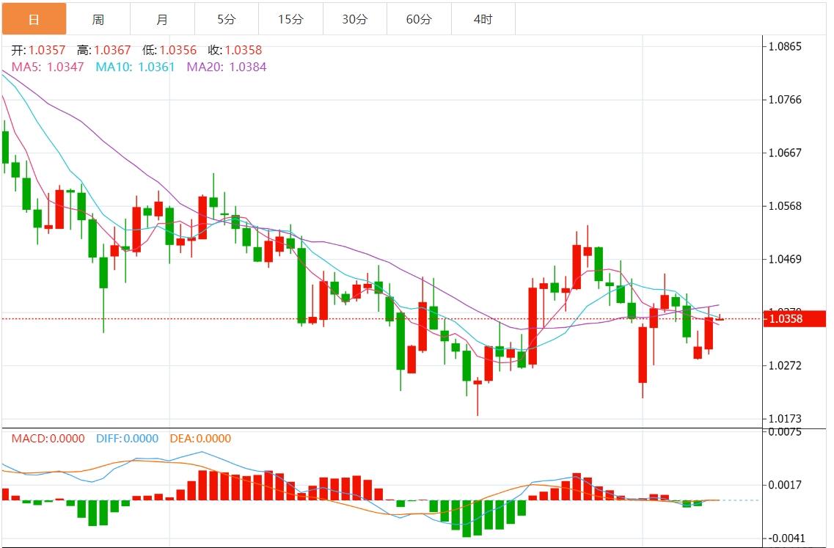Show the 30分 chart

[x=355, y=19]
